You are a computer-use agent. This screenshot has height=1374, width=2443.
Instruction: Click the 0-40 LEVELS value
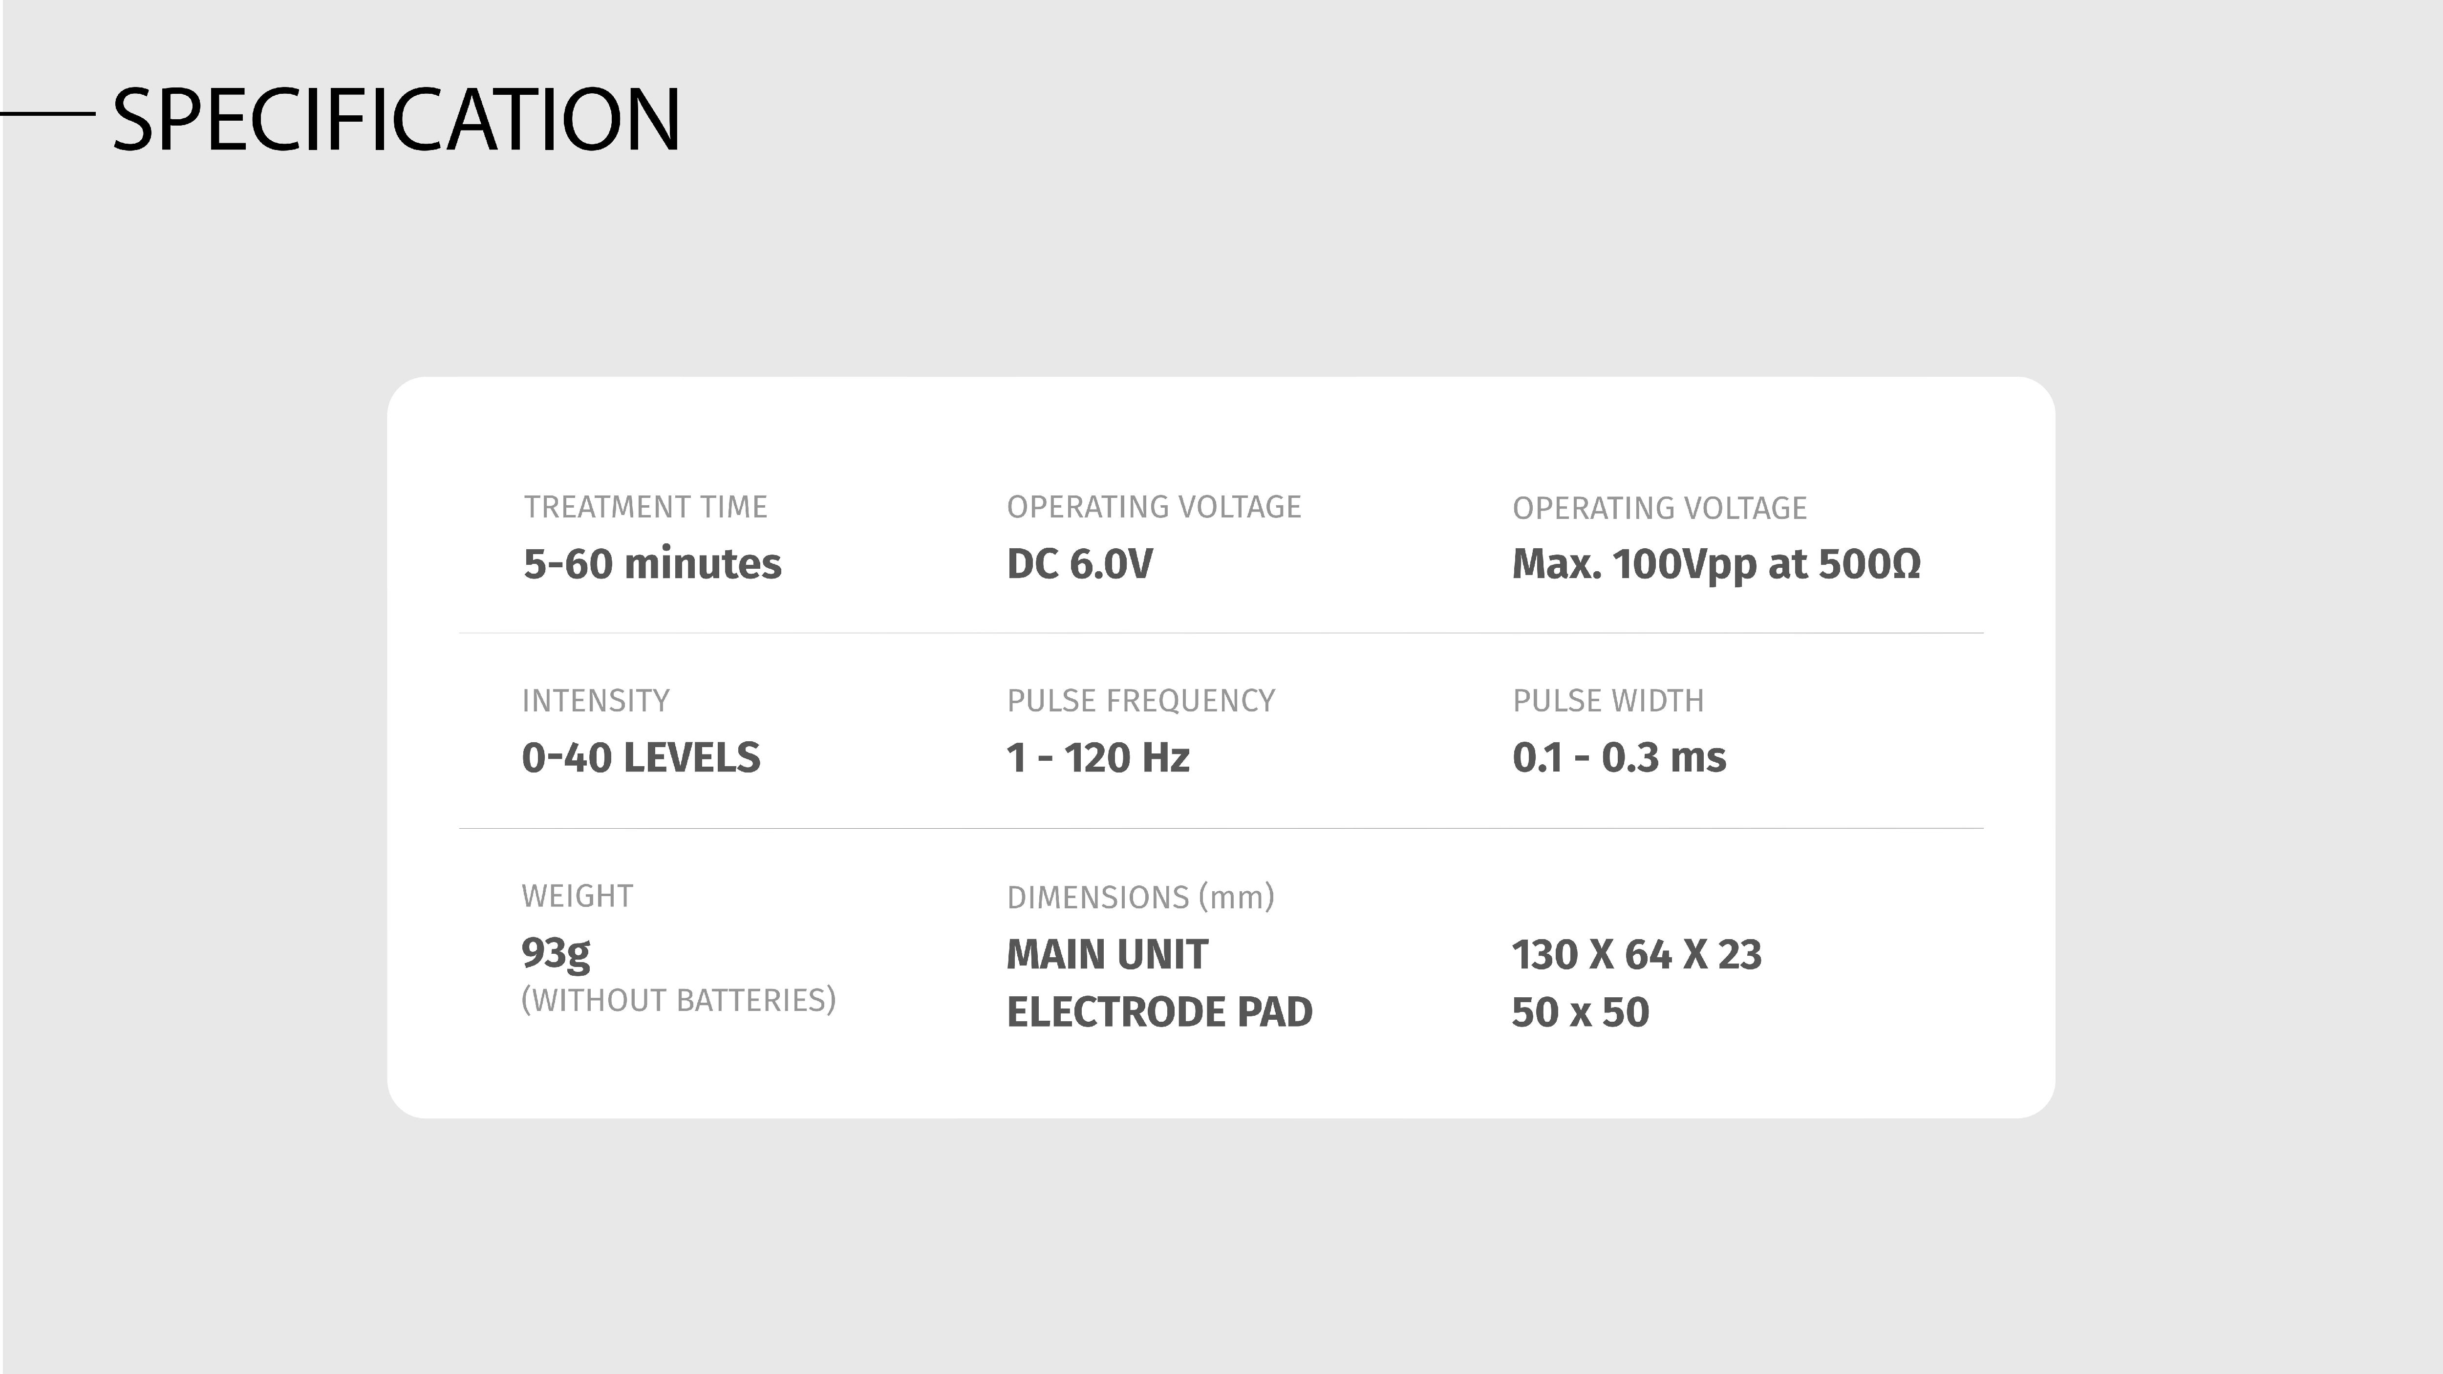(641, 758)
